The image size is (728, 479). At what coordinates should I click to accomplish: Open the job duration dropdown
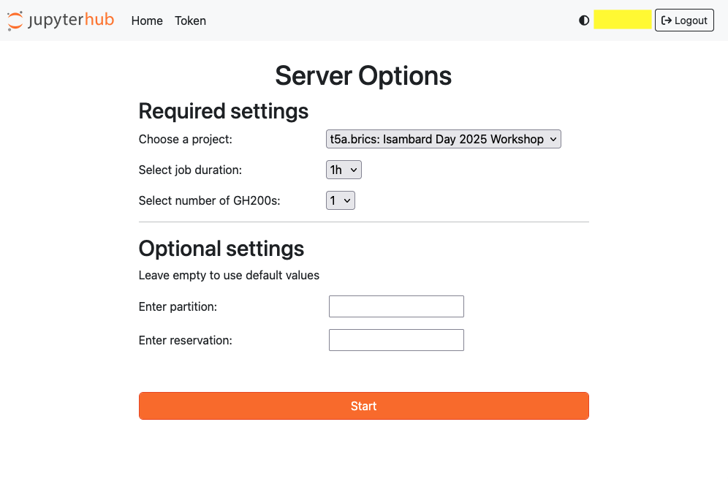click(344, 170)
